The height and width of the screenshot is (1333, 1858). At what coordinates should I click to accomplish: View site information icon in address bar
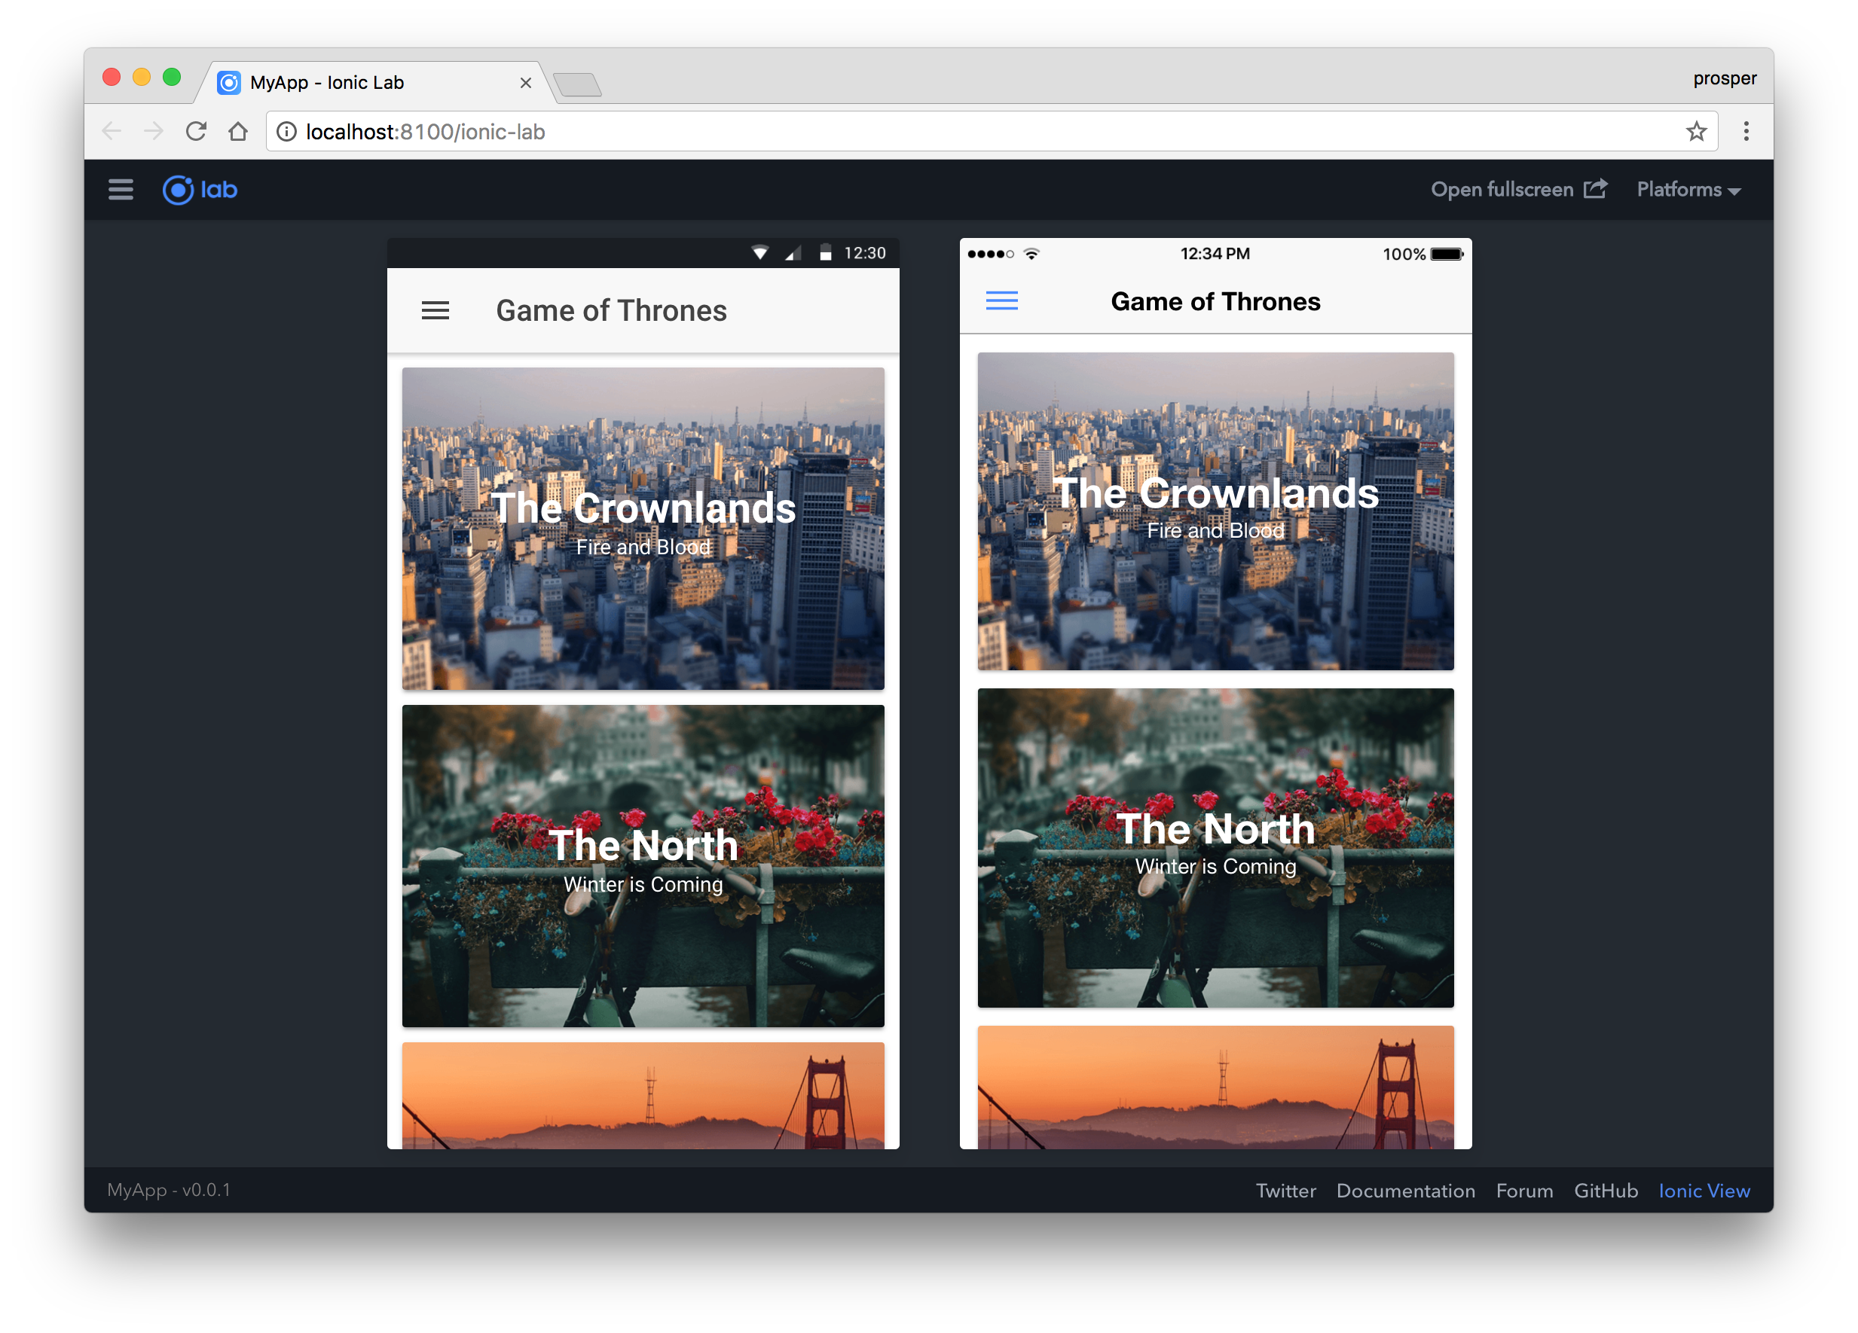click(286, 132)
